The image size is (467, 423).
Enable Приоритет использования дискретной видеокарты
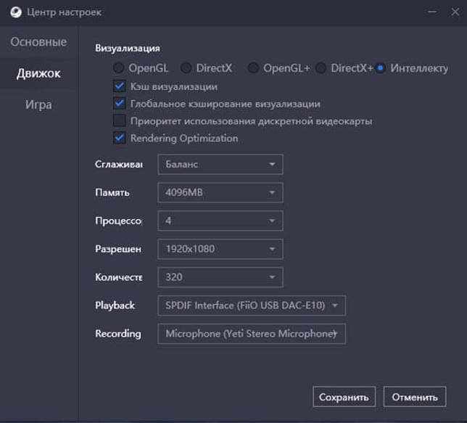(120, 121)
